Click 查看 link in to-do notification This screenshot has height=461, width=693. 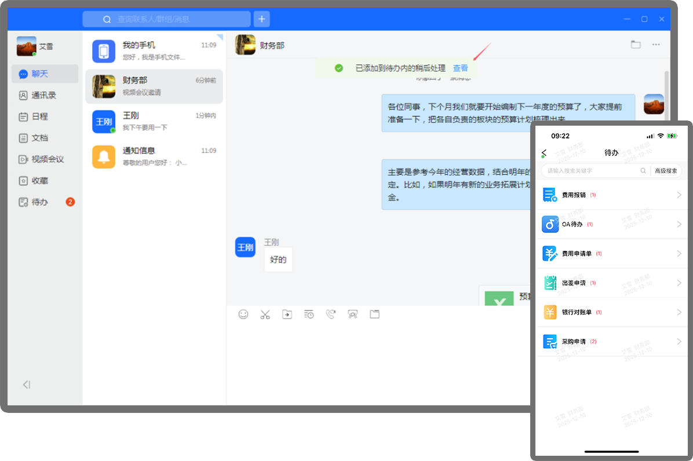[460, 68]
